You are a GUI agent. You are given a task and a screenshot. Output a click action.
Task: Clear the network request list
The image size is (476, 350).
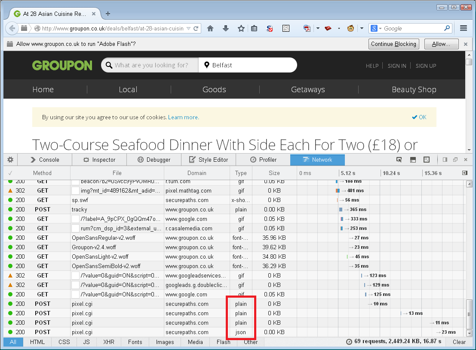(459, 342)
